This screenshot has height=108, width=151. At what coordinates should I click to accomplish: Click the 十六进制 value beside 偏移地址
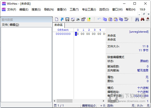coord(143,92)
